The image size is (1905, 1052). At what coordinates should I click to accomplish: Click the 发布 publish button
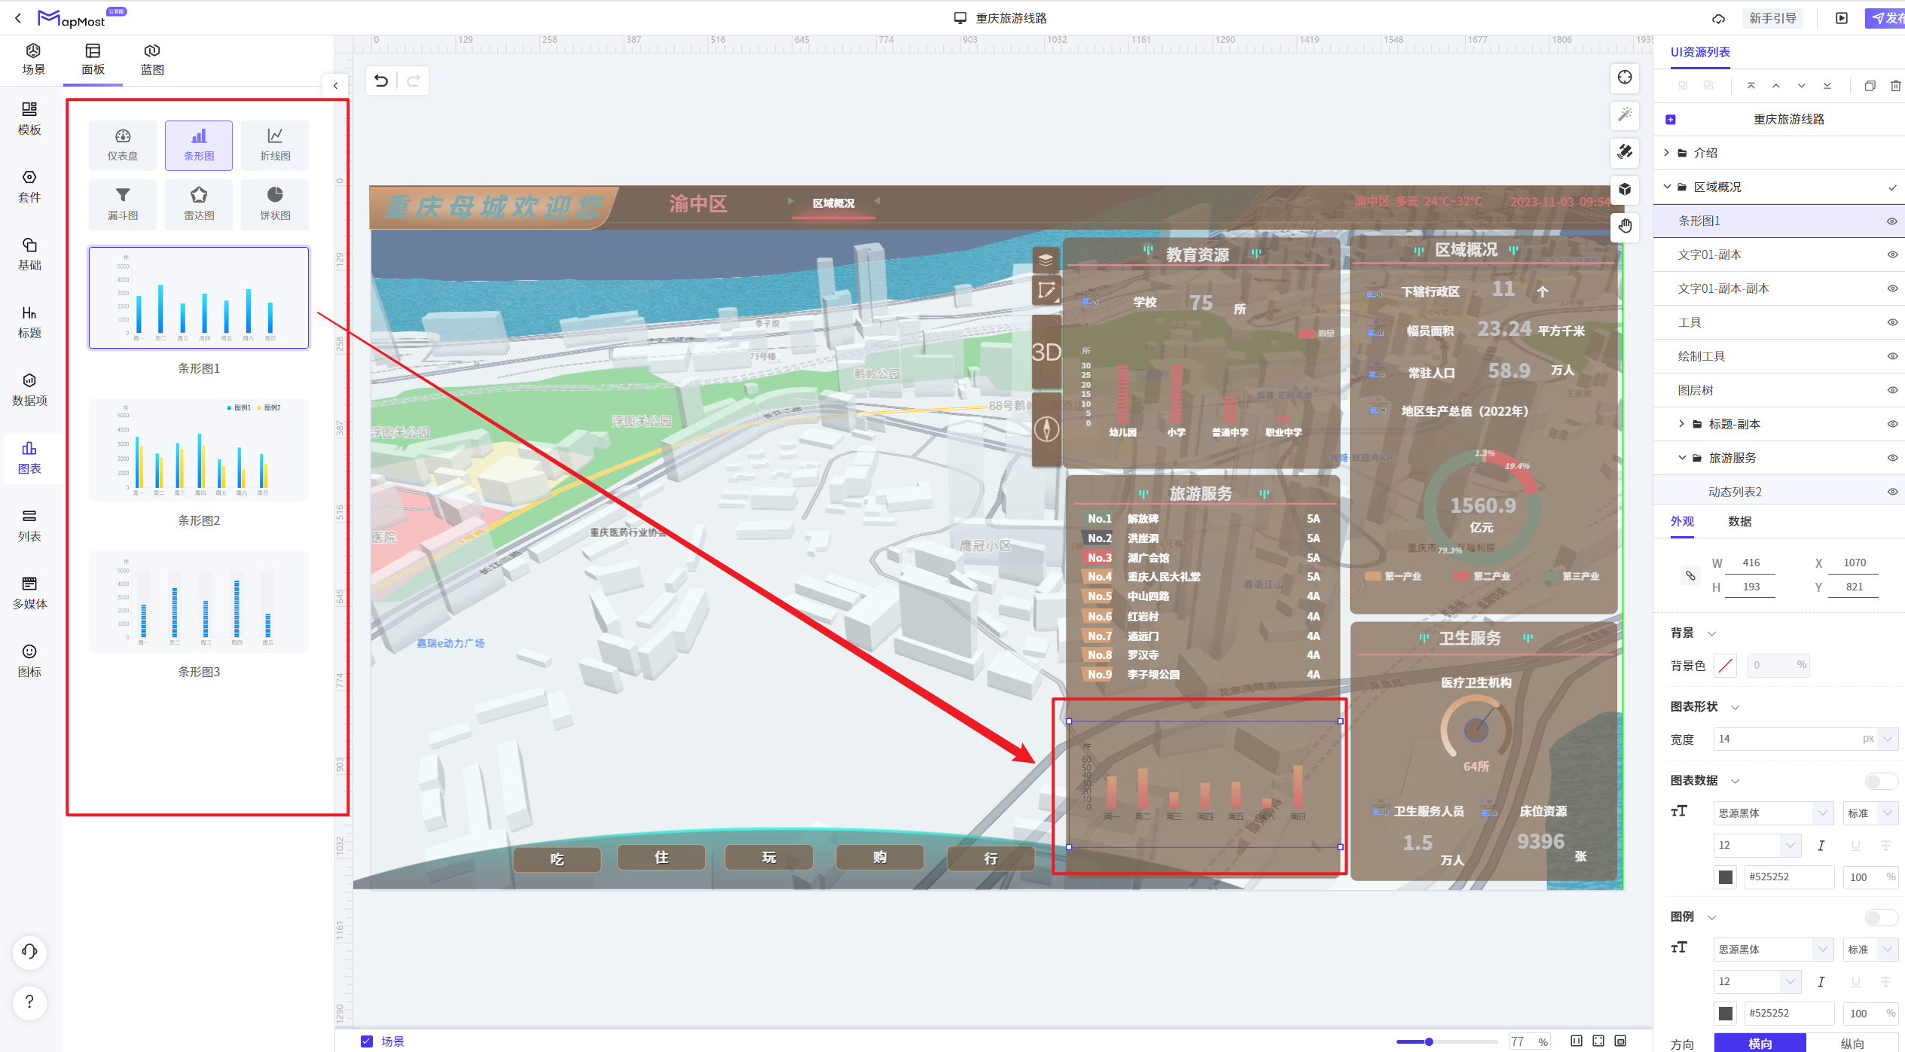(x=1885, y=18)
